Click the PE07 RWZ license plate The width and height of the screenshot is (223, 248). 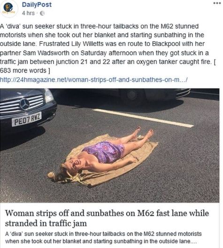(27, 120)
